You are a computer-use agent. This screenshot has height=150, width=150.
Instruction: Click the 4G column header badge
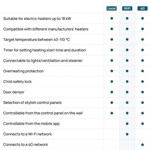click(x=142, y=8)
